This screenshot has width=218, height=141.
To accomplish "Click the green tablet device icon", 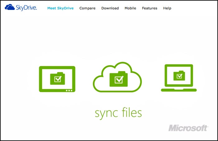I will pyautogui.click(x=57, y=79).
